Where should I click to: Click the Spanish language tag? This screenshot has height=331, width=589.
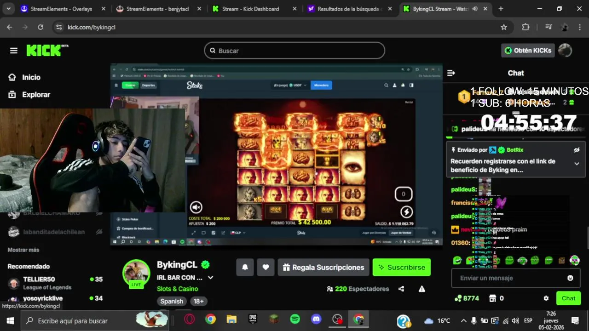(x=172, y=302)
